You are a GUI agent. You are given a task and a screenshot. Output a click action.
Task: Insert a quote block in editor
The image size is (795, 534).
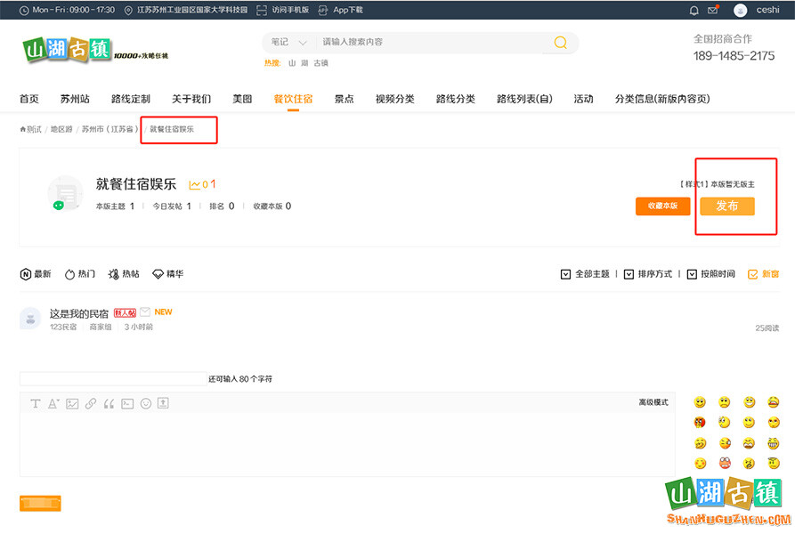109,403
